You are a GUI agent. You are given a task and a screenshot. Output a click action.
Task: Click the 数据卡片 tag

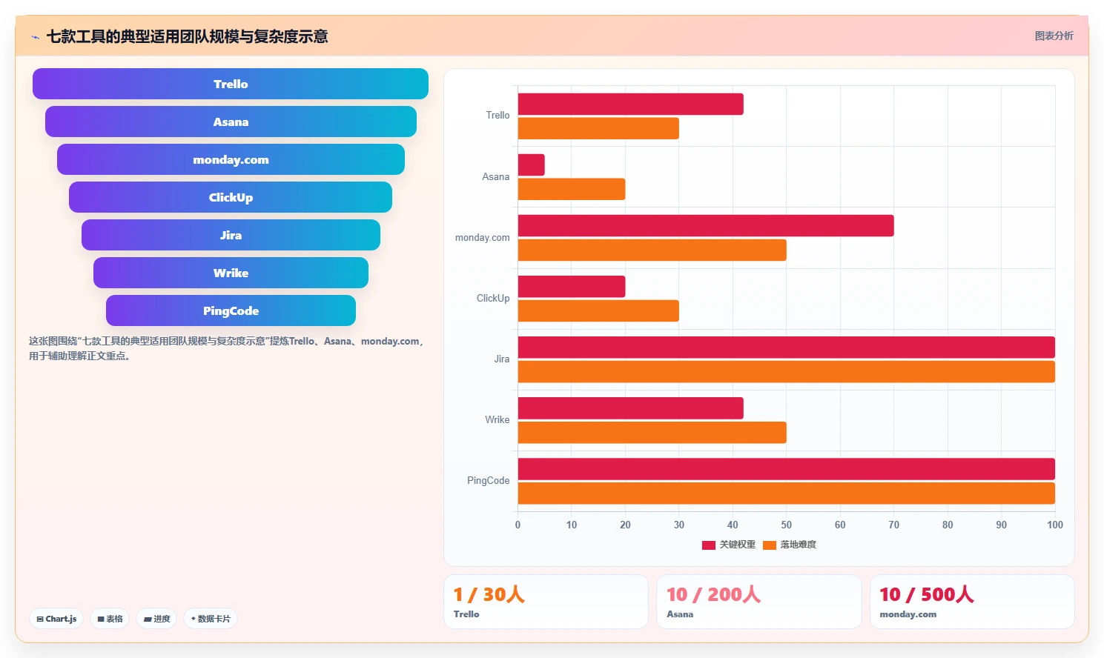pos(211,619)
